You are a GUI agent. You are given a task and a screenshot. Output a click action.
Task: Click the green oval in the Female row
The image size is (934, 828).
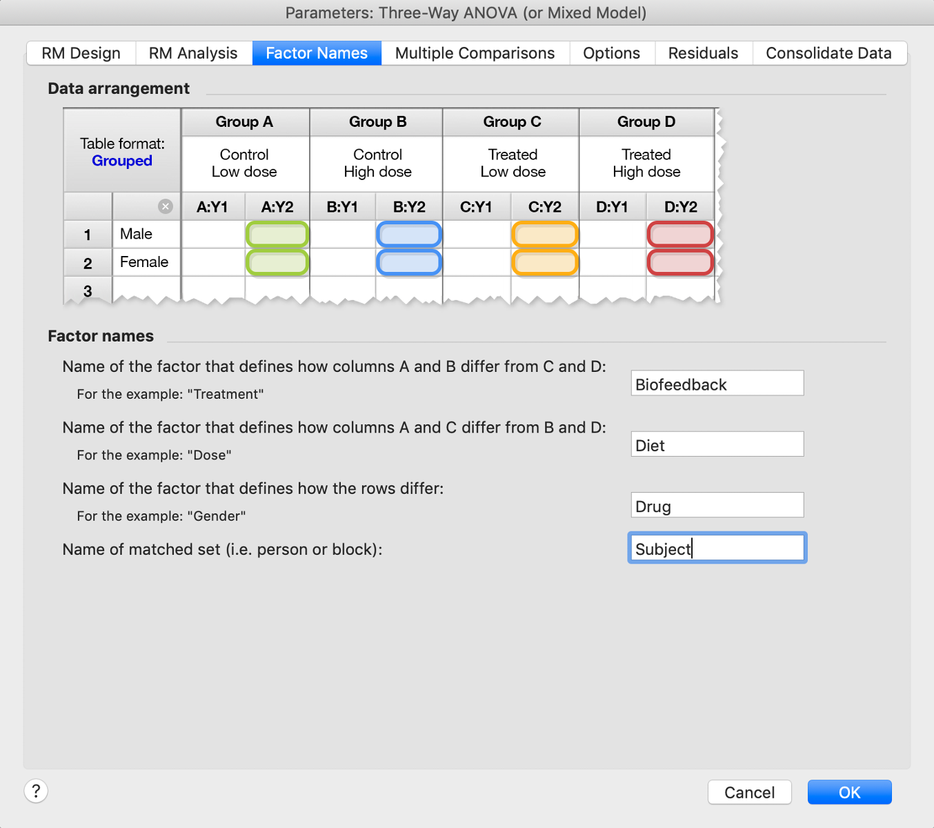point(277,262)
